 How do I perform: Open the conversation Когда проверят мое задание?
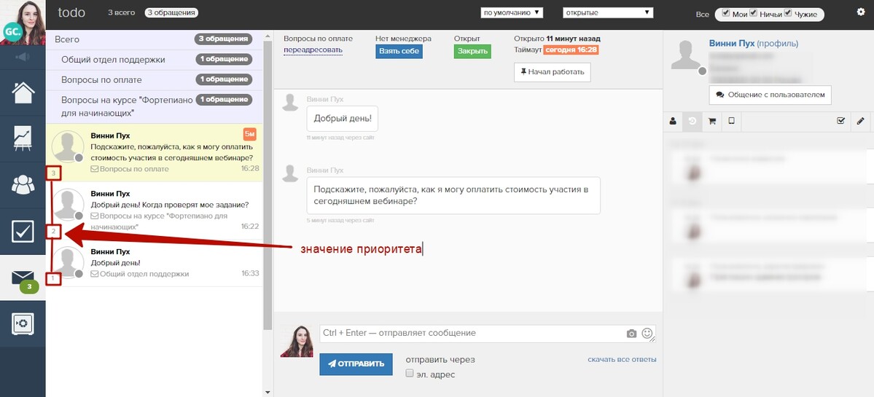(154, 211)
